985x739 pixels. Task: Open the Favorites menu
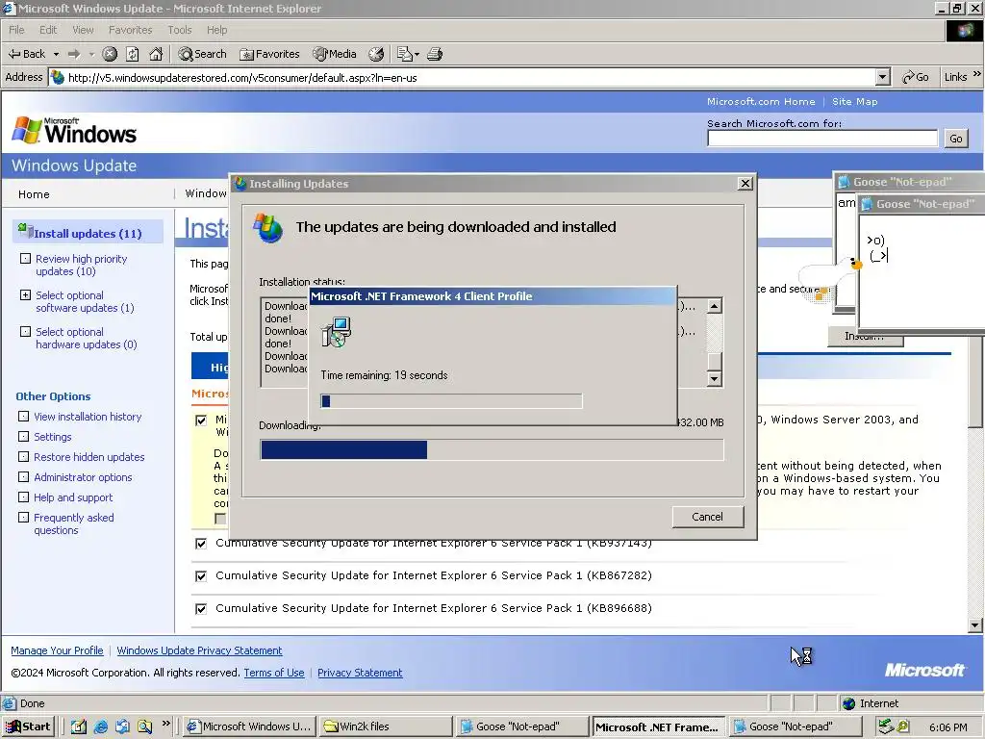click(x=130, y=30)
